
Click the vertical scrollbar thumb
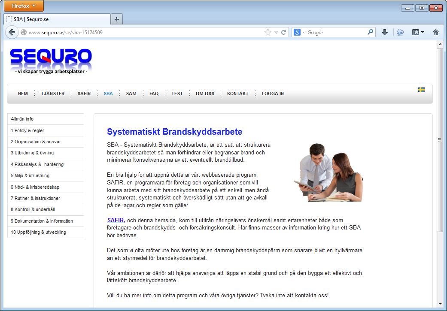coord(440,139)
